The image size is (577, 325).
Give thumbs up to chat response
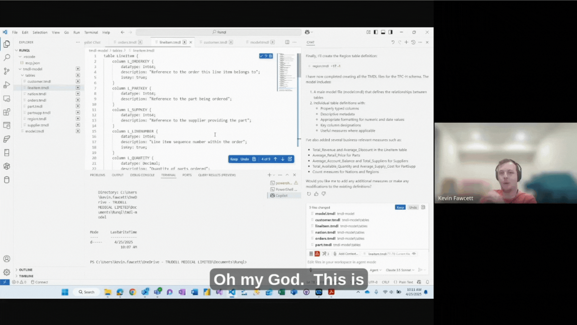click(x=316, y=194)
